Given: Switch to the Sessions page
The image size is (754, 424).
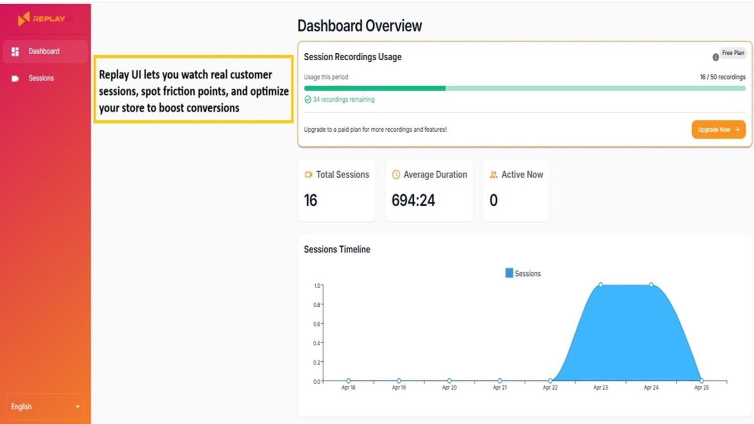Looking at the screenshot, I should pos(41,78).
